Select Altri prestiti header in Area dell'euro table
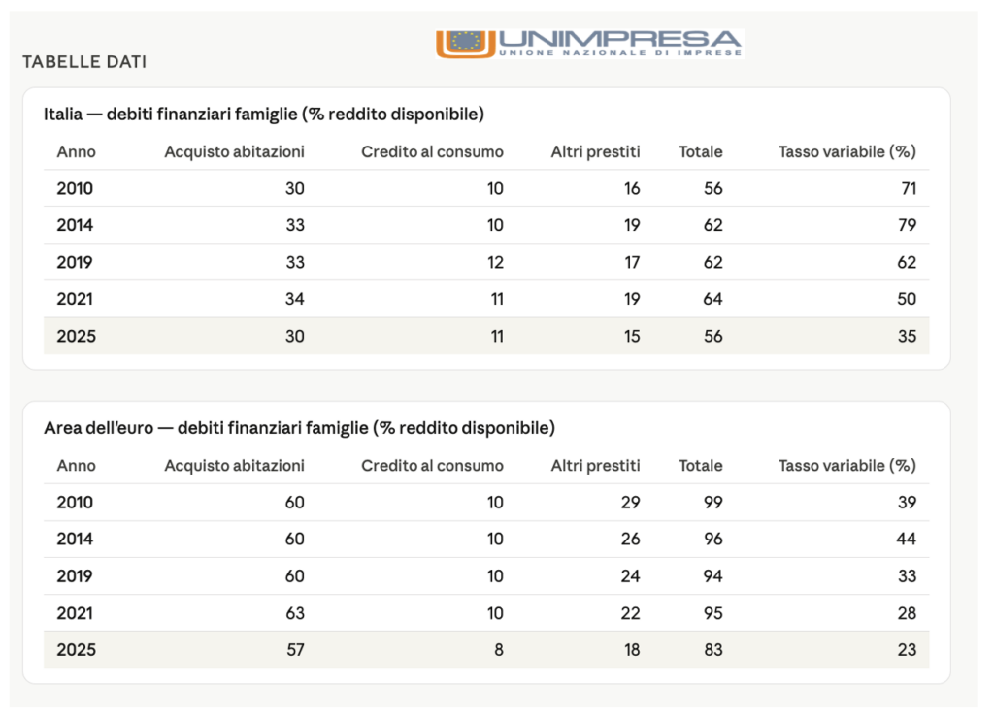994x720 pixels. coord(595,466)
